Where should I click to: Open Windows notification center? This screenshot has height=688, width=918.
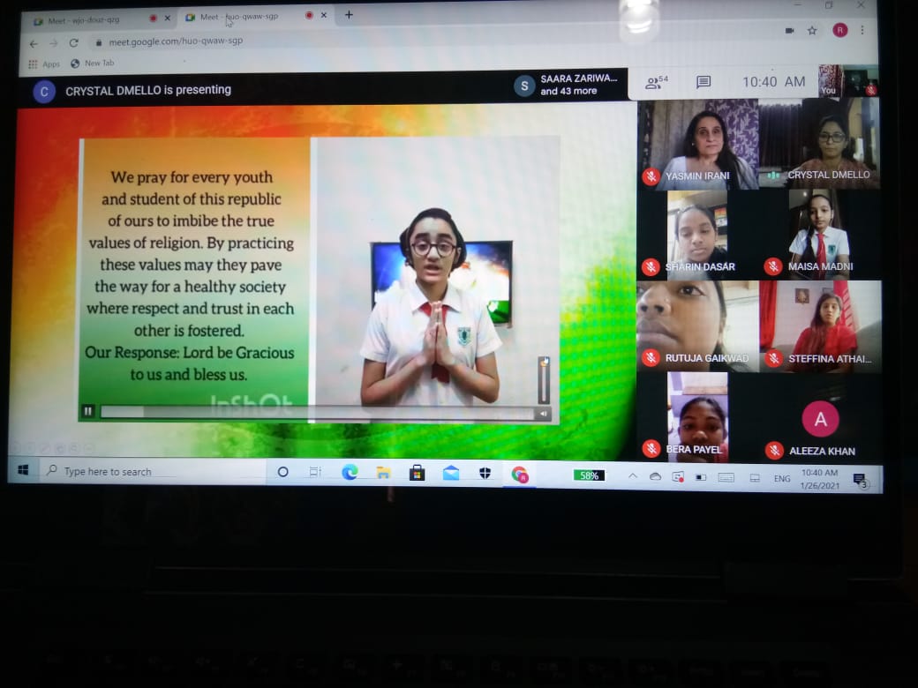[x=860, y=481]
